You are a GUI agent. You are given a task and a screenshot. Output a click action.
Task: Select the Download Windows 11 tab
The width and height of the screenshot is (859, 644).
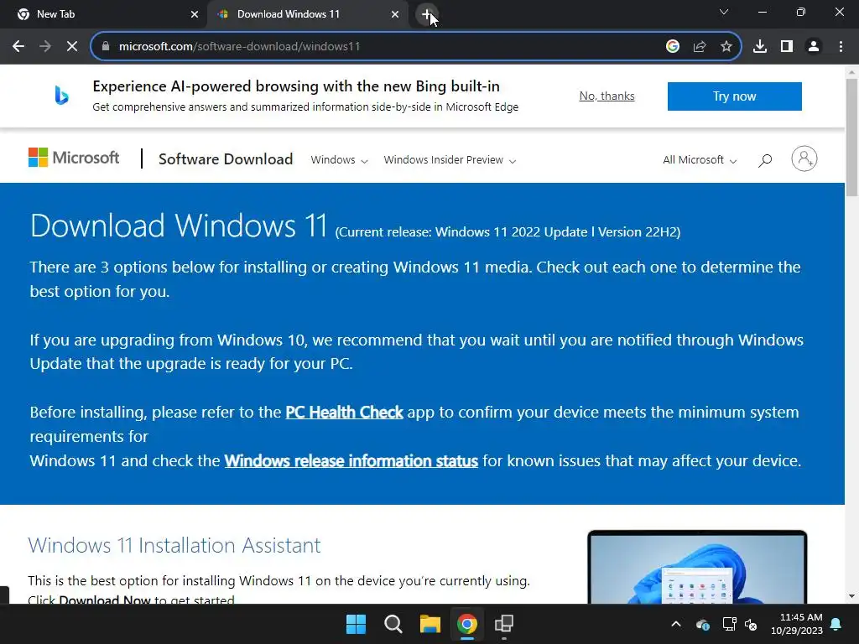307,15
